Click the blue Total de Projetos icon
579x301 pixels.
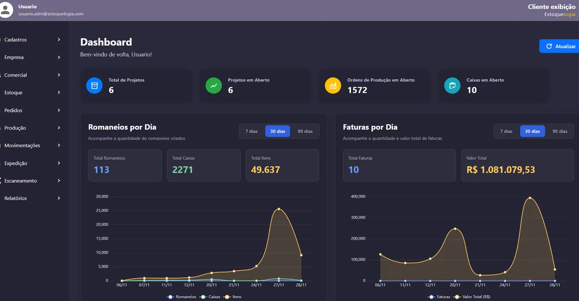tap(94, 85)
